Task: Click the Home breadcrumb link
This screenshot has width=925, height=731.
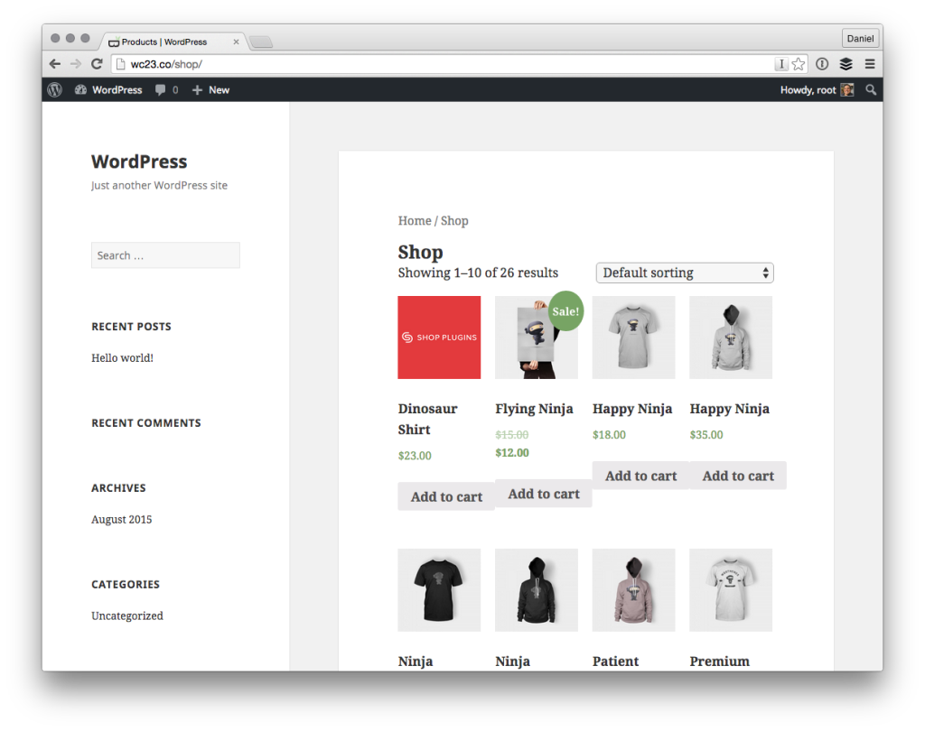Action: pos(415,221)
